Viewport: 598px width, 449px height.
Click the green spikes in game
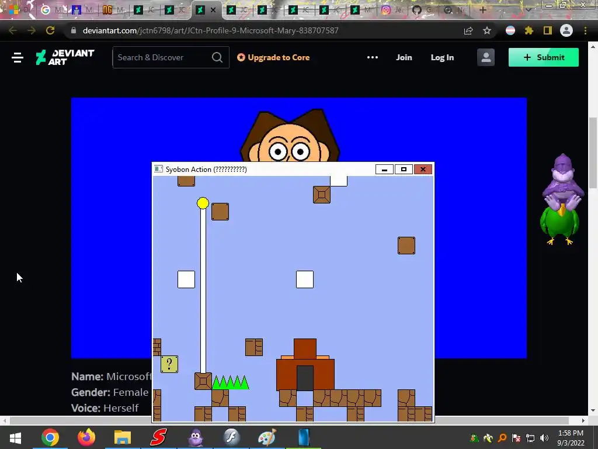[230, 382]
